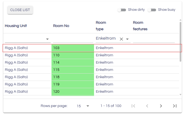Jump to the last page of rooms
The height and width of the screenshot is (114, 184).
pyautogui.click(x=175, y=106)
